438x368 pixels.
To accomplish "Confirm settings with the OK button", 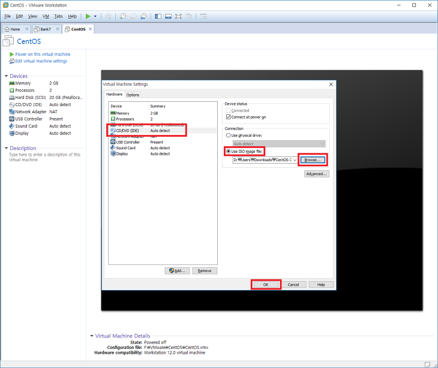I will 266,285.
